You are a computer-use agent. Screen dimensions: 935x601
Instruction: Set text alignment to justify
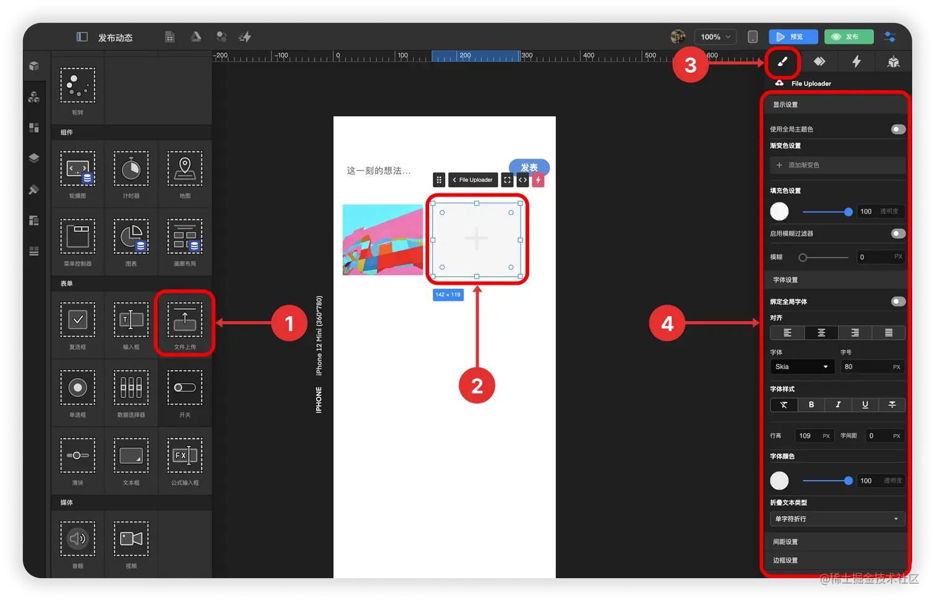pyautogui.click(x=889, y=333)
